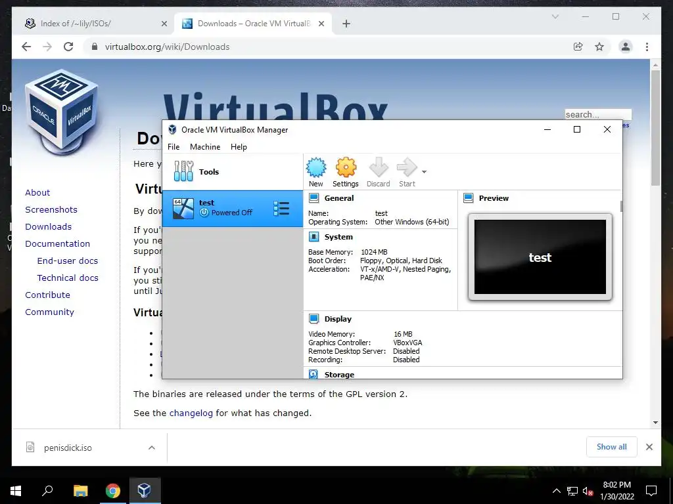Viewport: 673px width, 504px height.
Task: Click the muted volume tray icon
Action: click(588, 491)
